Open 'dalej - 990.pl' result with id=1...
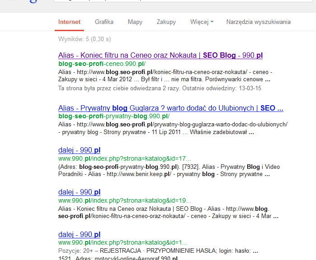Viewport: 316px width, 260px height. coord(79,234)
